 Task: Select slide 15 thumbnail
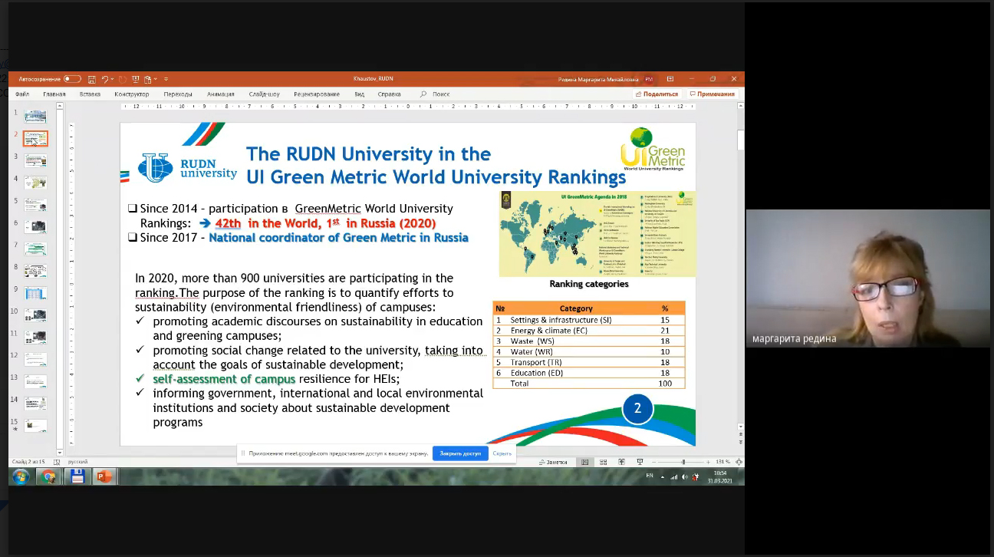[x=35, y=425]
